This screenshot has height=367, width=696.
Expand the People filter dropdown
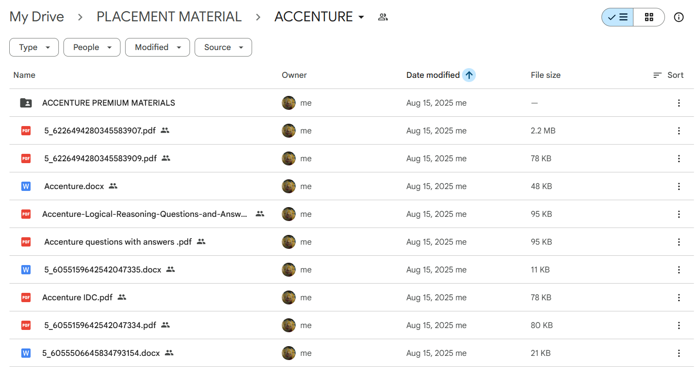click(92, 47)
